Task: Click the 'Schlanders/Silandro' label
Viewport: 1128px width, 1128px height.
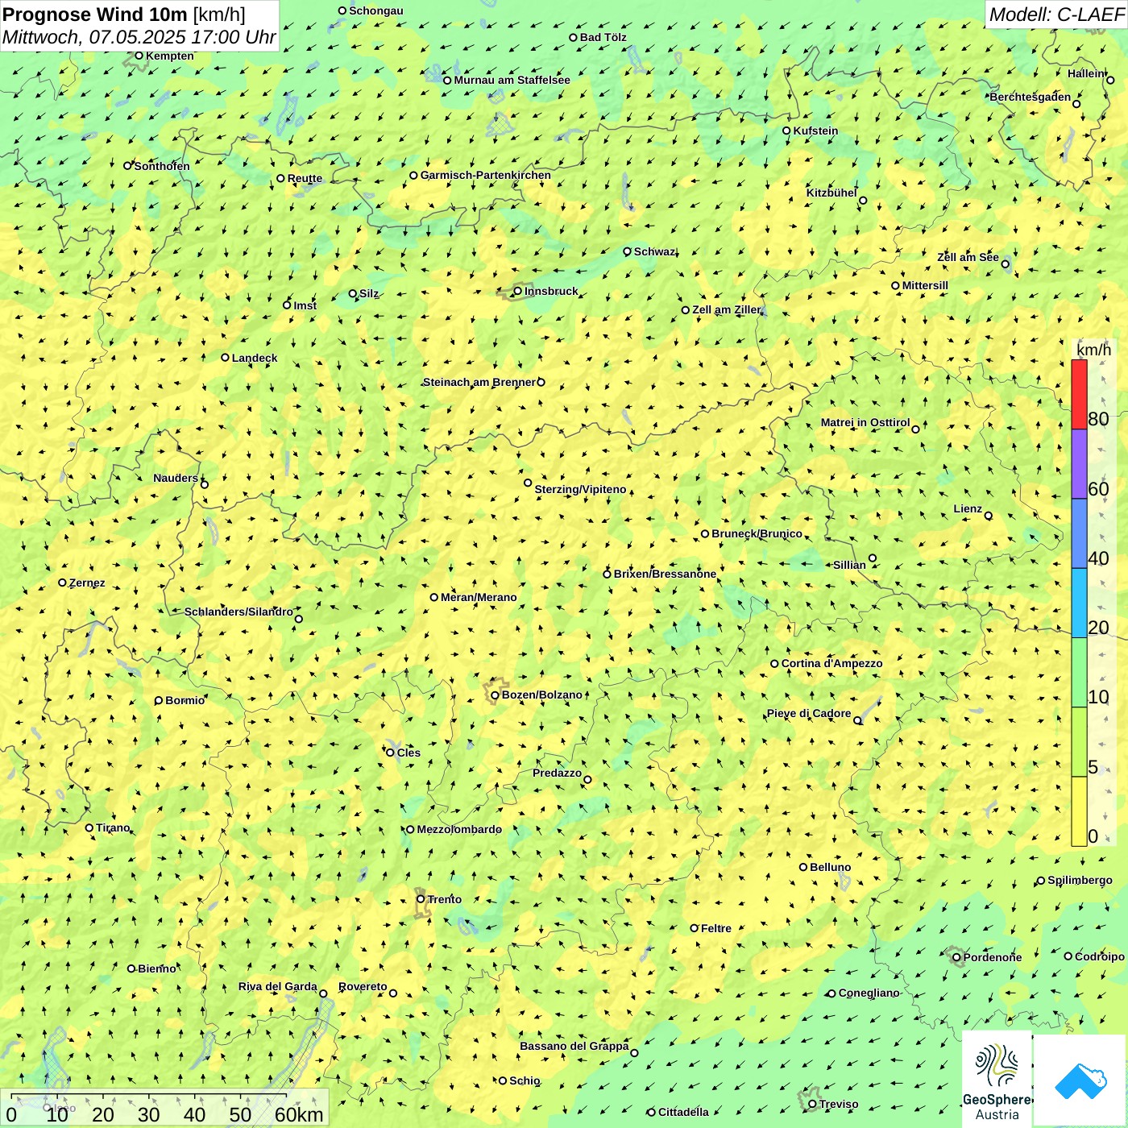Action: click(x=238, y=612)
